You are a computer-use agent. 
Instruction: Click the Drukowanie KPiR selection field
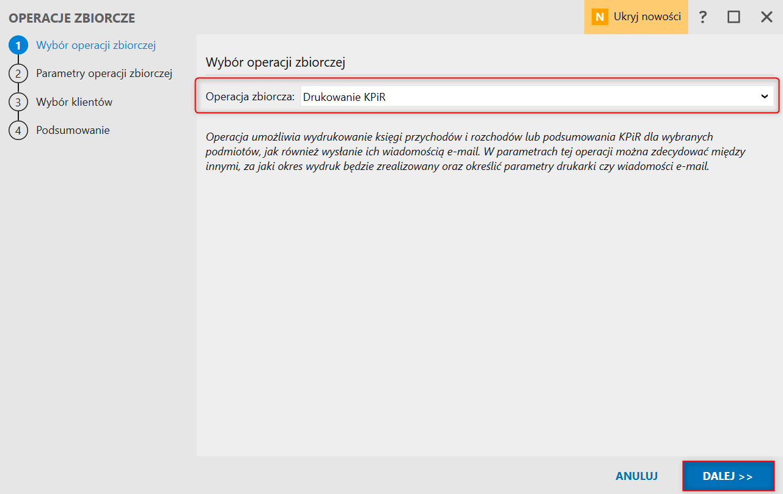(x=537, y=96)
